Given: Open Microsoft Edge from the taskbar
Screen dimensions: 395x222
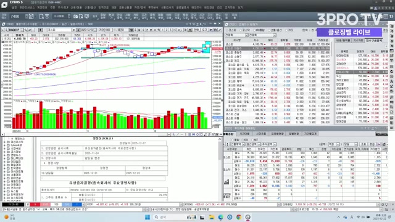Looking at the screenshot, I should coord(220,217).
